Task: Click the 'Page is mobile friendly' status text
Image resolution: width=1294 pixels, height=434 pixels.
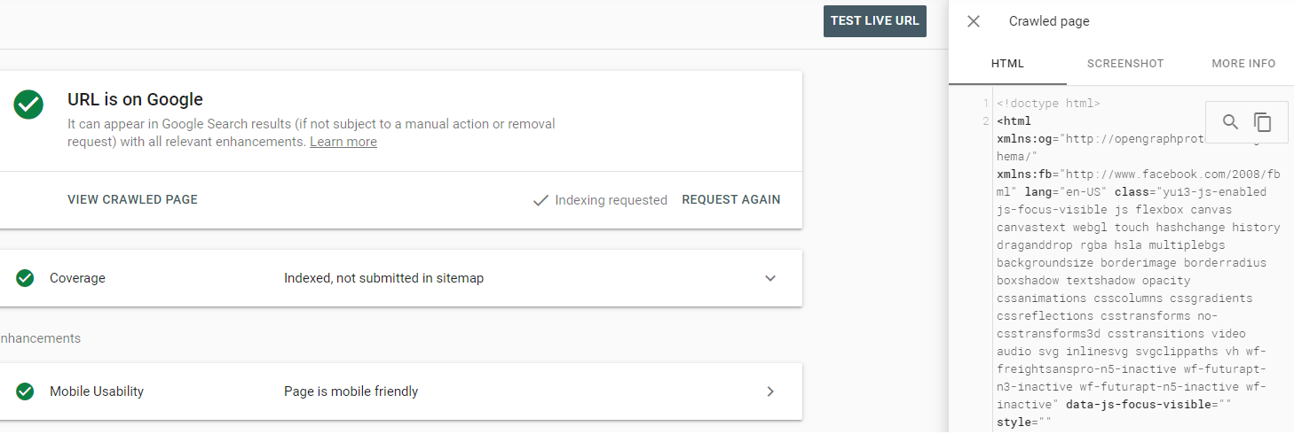Action: click(351, 391)
